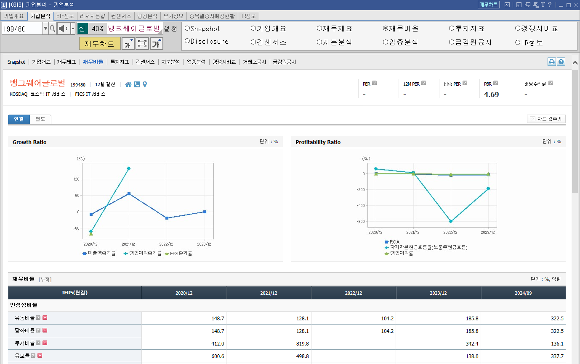The image size is (580, 364).
Task: Click the ROA blue legend marker
Action: (386, 242)
